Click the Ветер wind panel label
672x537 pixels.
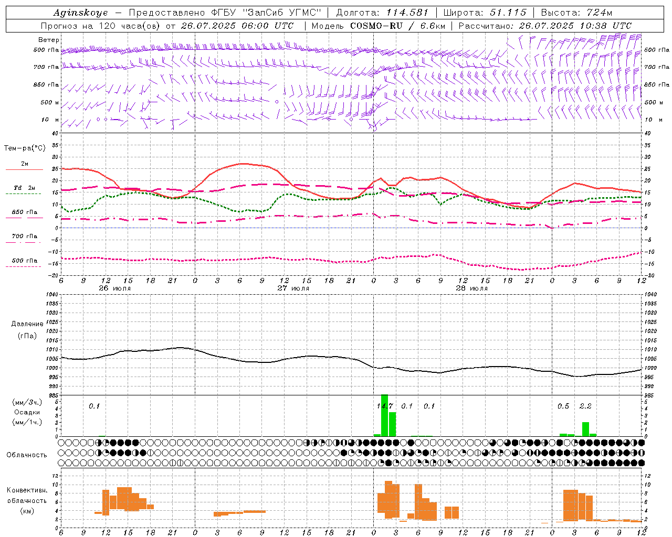pyautogui.click(x=49, y=40)
